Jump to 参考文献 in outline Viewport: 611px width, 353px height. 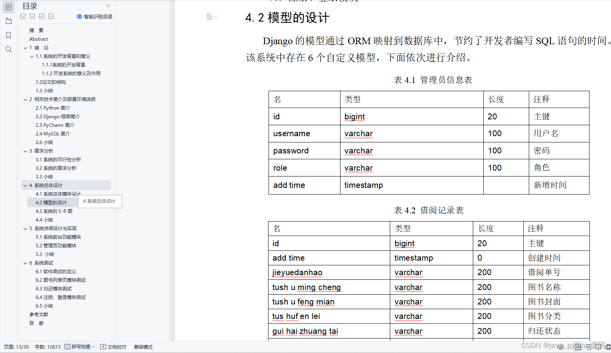[39, 315]
